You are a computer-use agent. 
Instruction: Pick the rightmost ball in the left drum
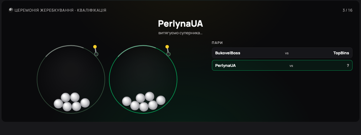tap(85, 103)
